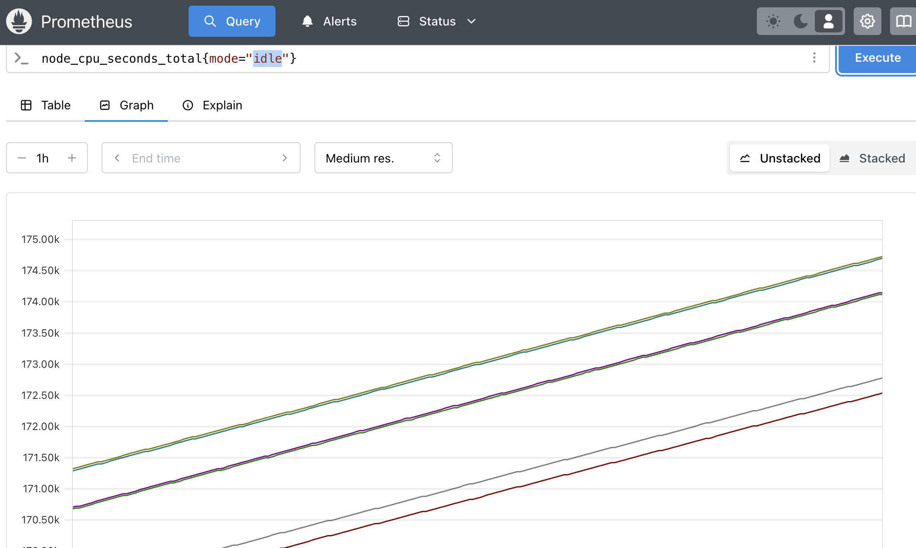Increase range with plus icon
This screenshot has width=916, height=548.
[x=72, y=158]
